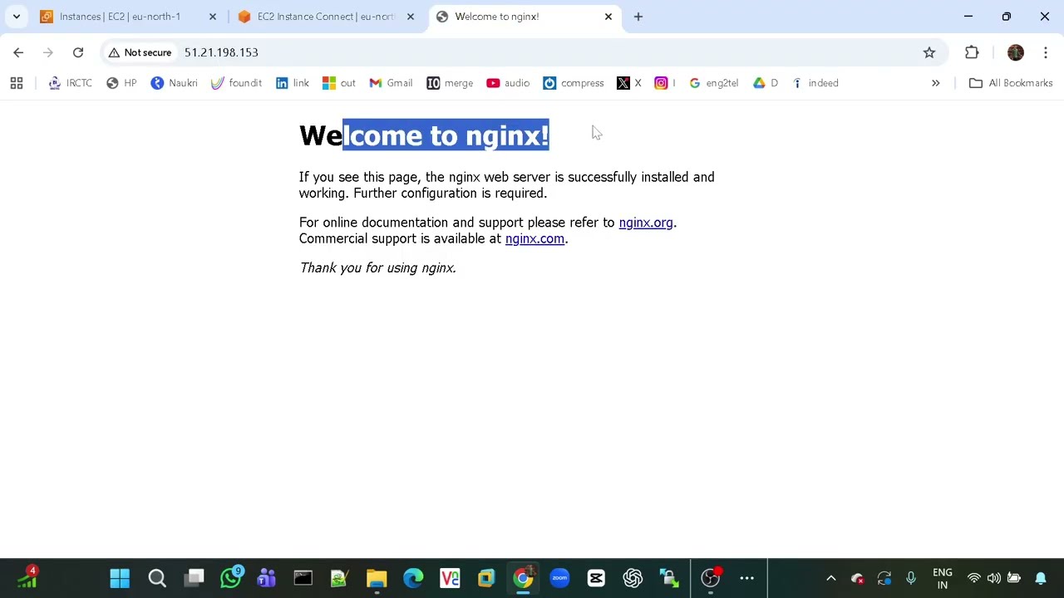The image size is (1064, 598).
Task: Close the EC2 Instance Connect tab
Action: [x=411, y=17]
